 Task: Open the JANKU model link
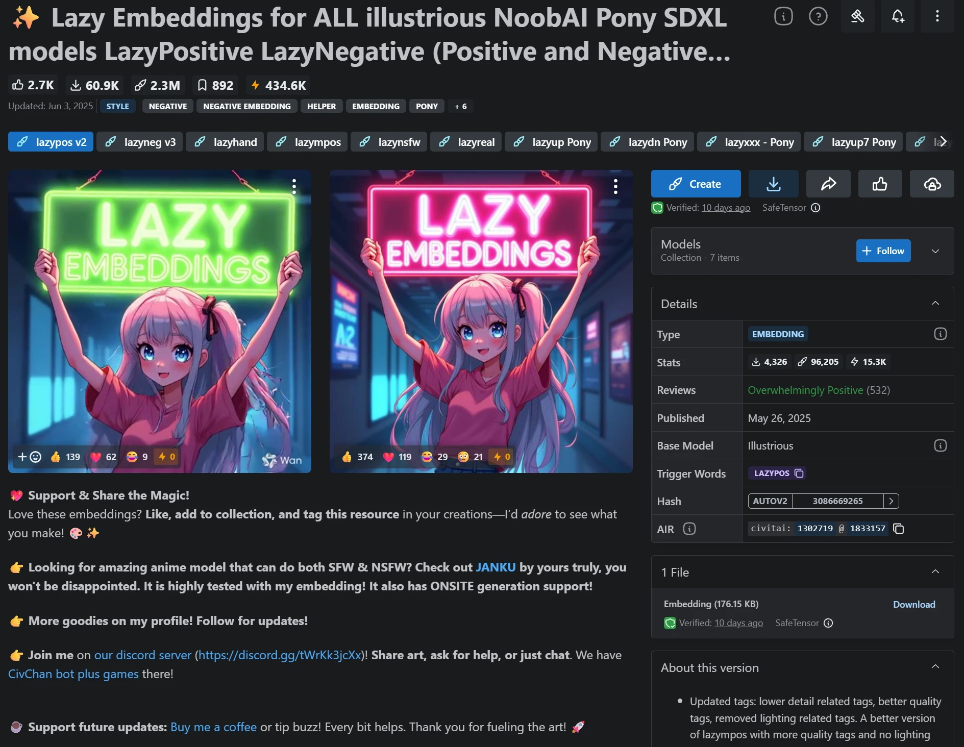tap(496, 567)
